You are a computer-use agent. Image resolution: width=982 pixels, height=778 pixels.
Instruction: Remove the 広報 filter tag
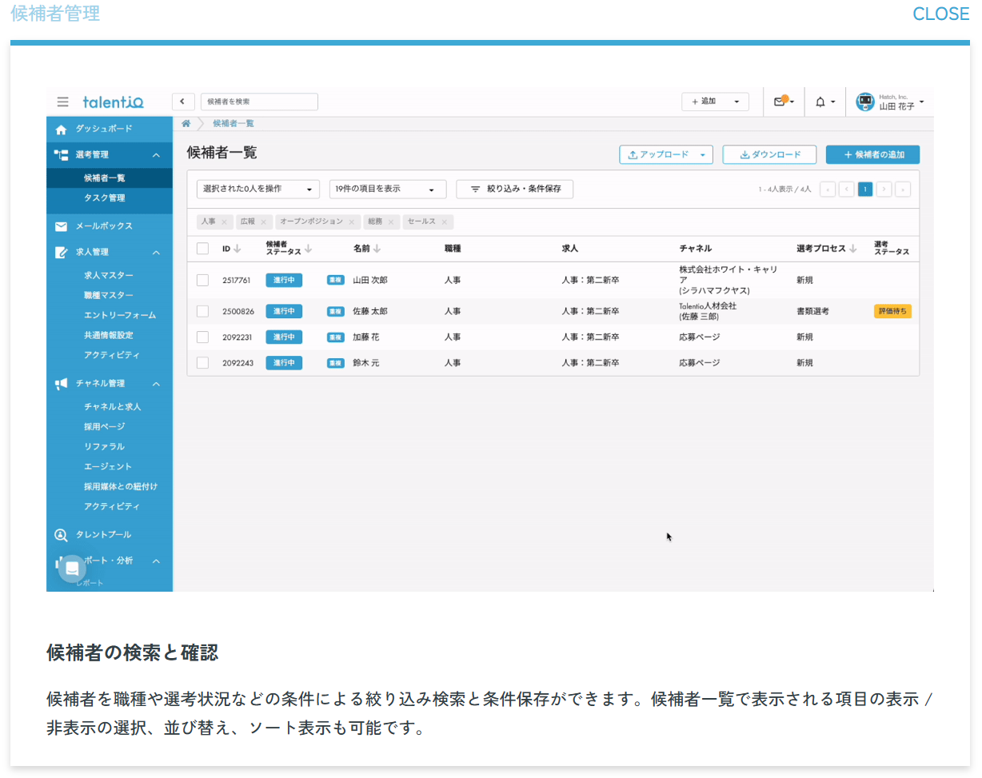pos(264,221)
